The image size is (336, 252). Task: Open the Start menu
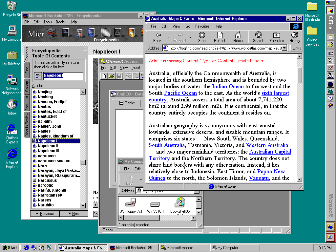point(10,248)
